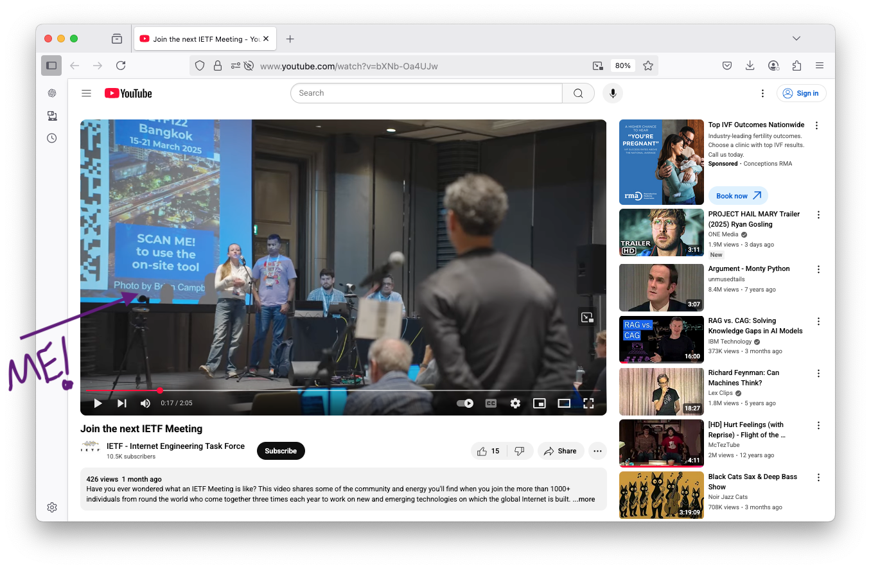Open the Firefox downloads panel
The height and width of the screenshot is (569, 871).
pyautogui.click(x=750, y=66)
